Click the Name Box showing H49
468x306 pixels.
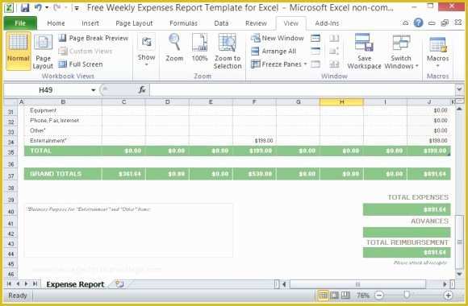click(46, 90)
